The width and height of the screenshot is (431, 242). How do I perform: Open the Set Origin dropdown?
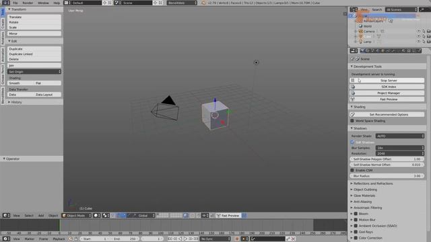(34, 72)
